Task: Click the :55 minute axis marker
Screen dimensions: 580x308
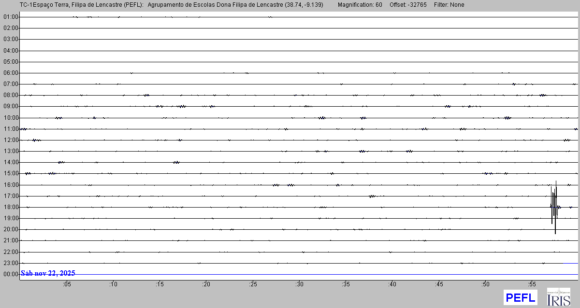Action: [x=532, y=284]
